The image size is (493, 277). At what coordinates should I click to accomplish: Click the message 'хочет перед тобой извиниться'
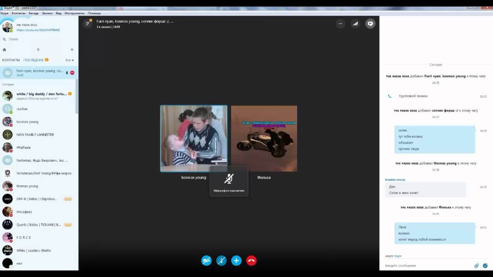coord(422,239)
